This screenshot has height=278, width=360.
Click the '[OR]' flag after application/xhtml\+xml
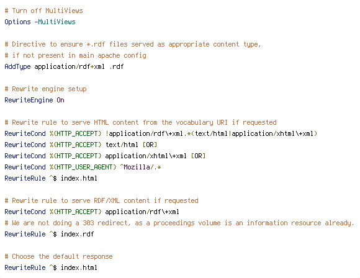click(x=198, y=156)
